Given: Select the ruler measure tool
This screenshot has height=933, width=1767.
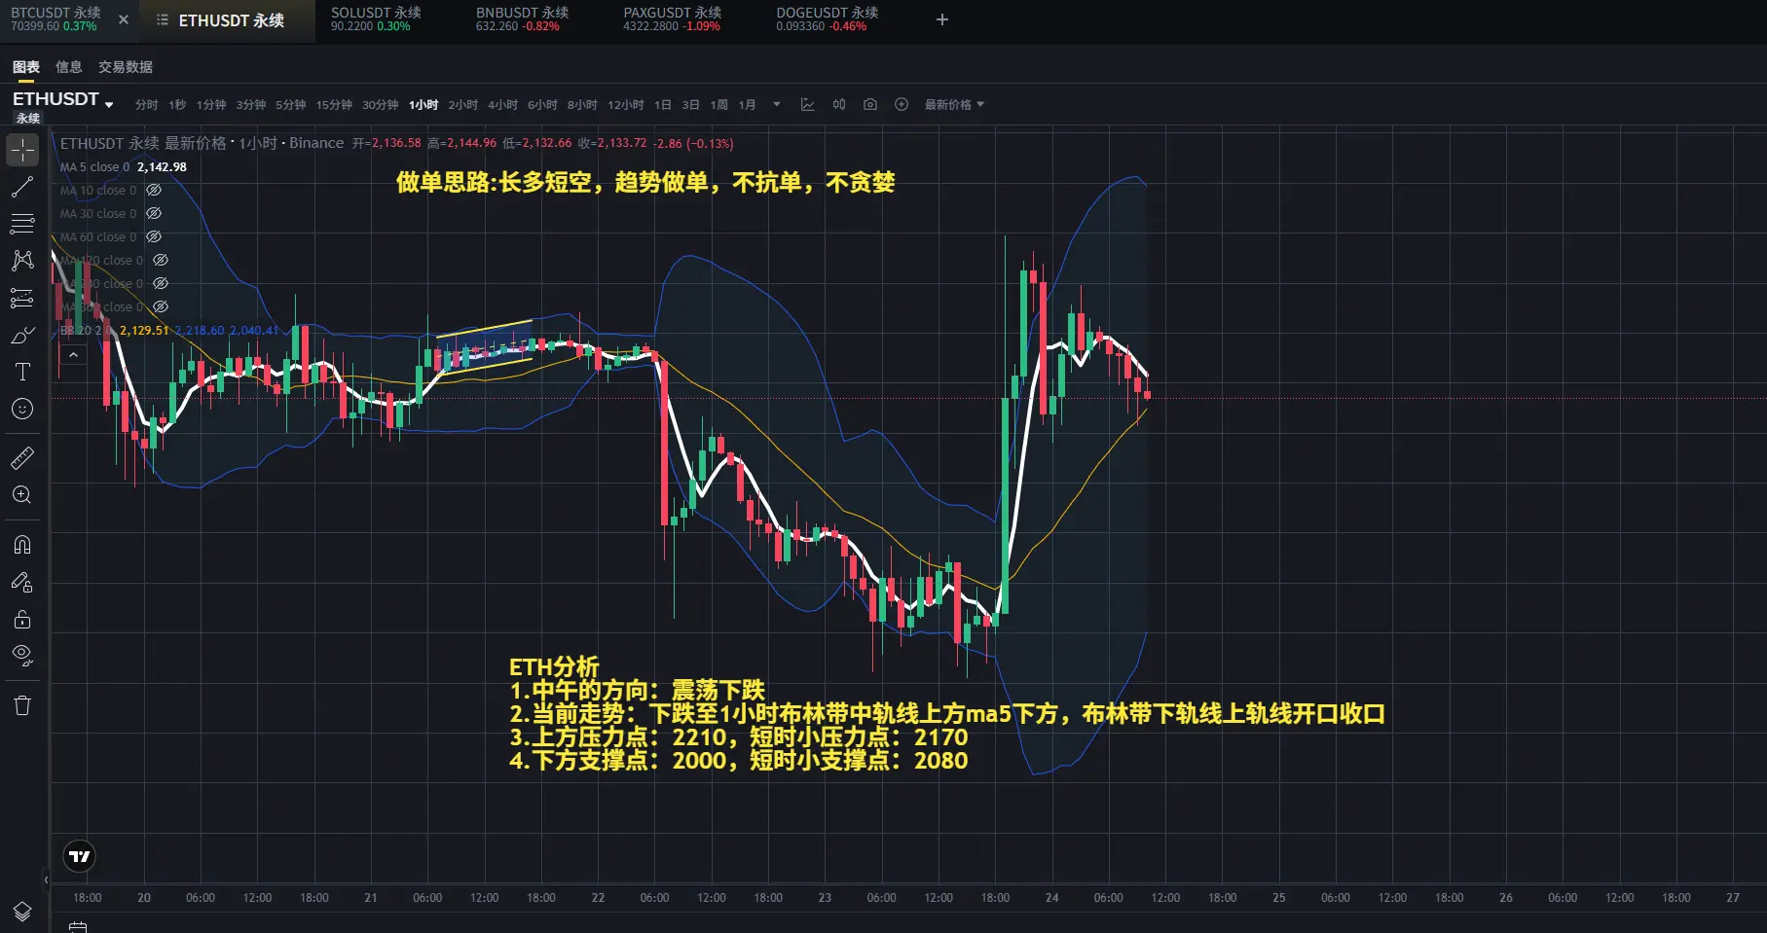Looking at the screenshot, I should (x=22, y=457).
